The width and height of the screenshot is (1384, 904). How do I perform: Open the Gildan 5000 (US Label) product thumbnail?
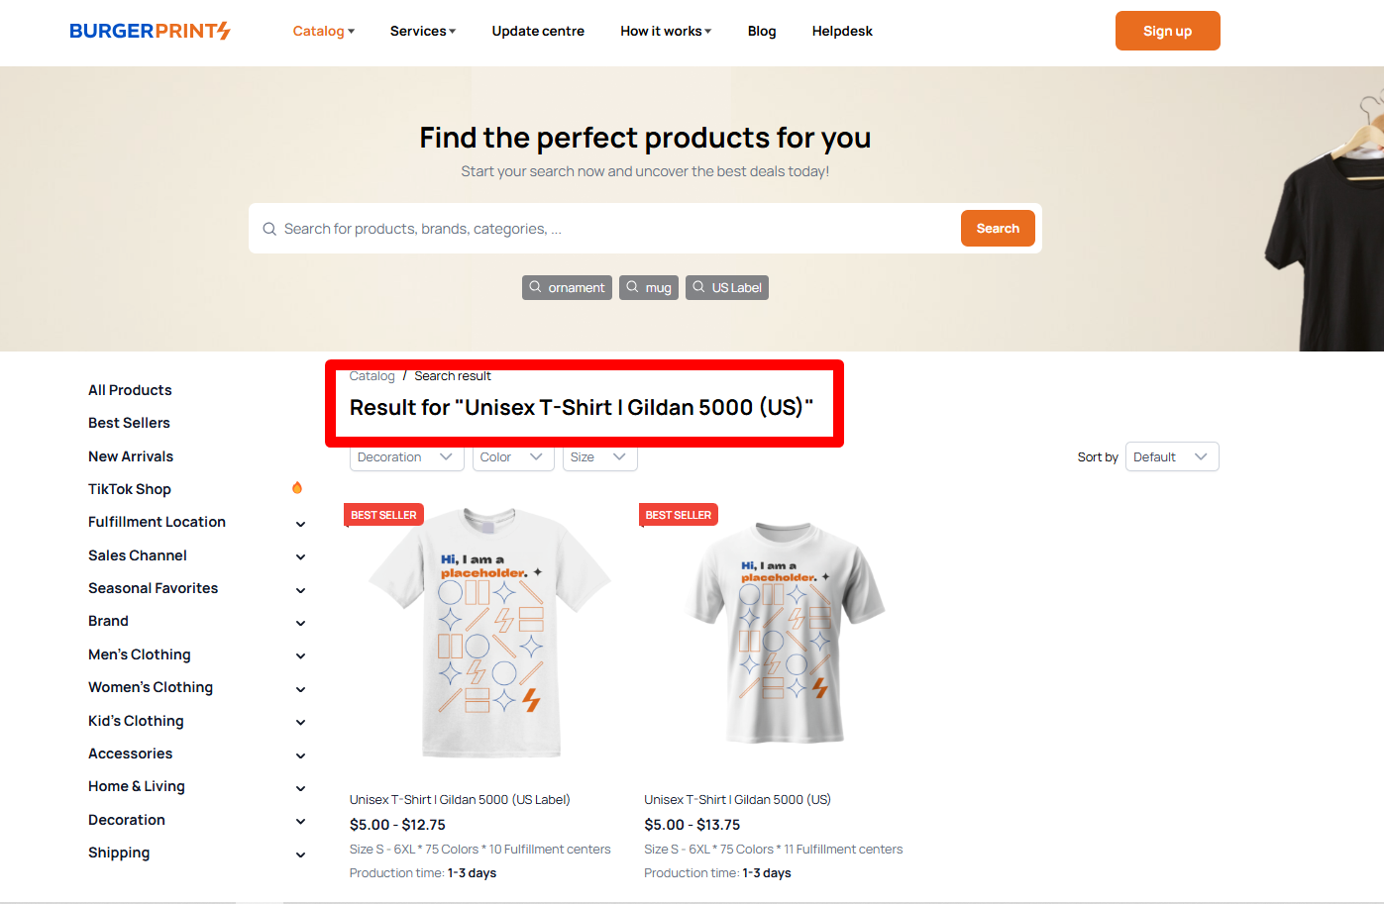click(x=489, y=634)
